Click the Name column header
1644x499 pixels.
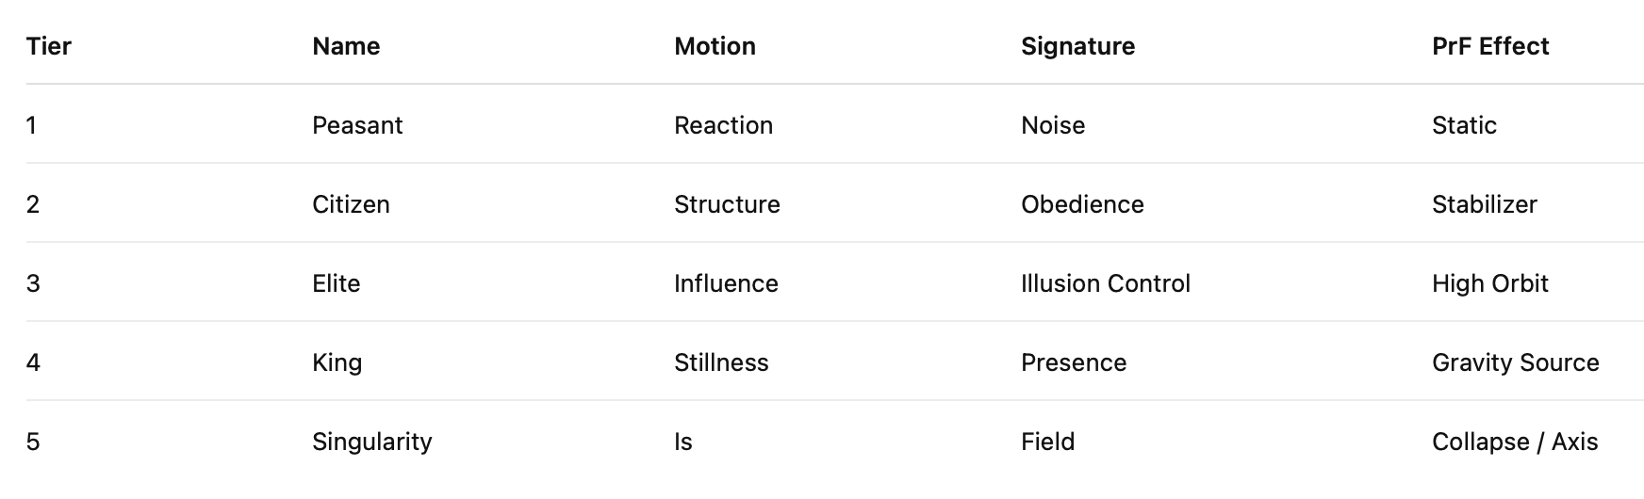(346, 46)
